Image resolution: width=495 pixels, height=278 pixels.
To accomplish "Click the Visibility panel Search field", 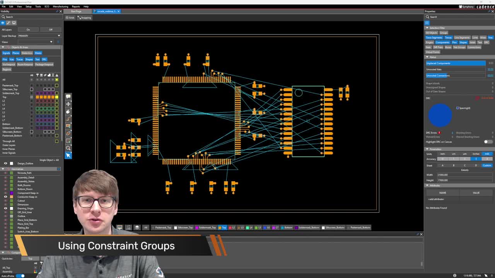I will tap(31, 17).
